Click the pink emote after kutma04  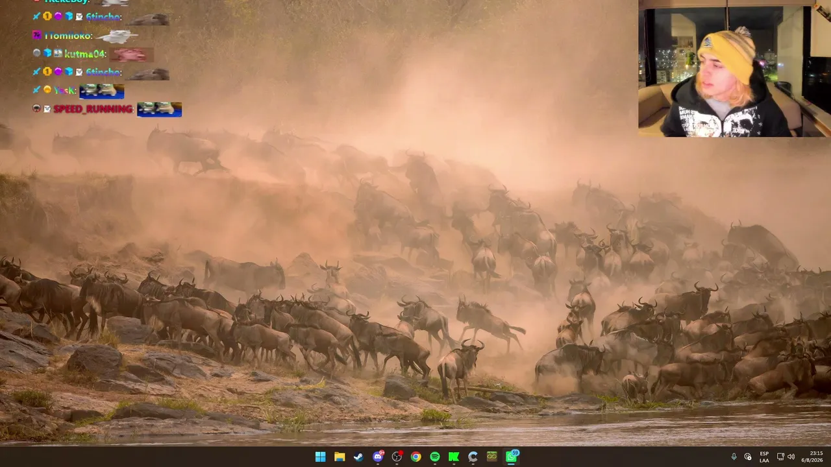pyautogui.click(x=132, y=54)
